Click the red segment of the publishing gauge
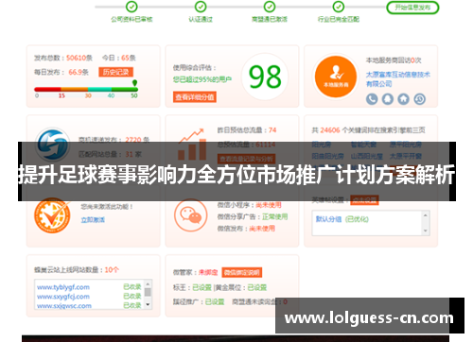The height and width of the screenshot is (342, 473). pyautogui.click(x=47, y=90)
